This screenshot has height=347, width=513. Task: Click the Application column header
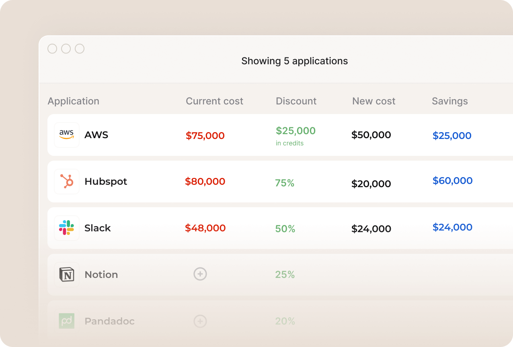click(x=74, y=101)
